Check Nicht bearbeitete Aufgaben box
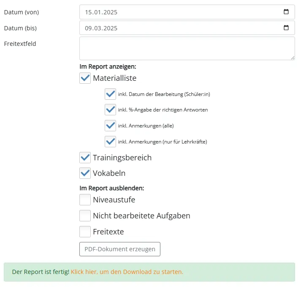Viewport: 298px width, 287px height. pos(85,215)
